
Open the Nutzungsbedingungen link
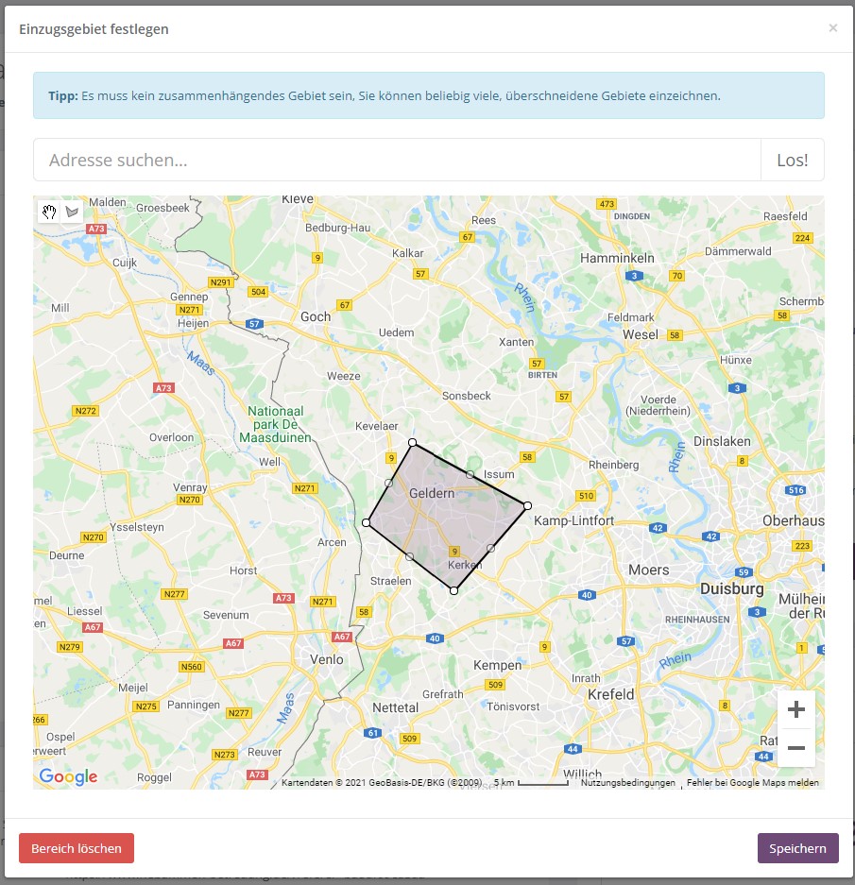coord(627,783)
